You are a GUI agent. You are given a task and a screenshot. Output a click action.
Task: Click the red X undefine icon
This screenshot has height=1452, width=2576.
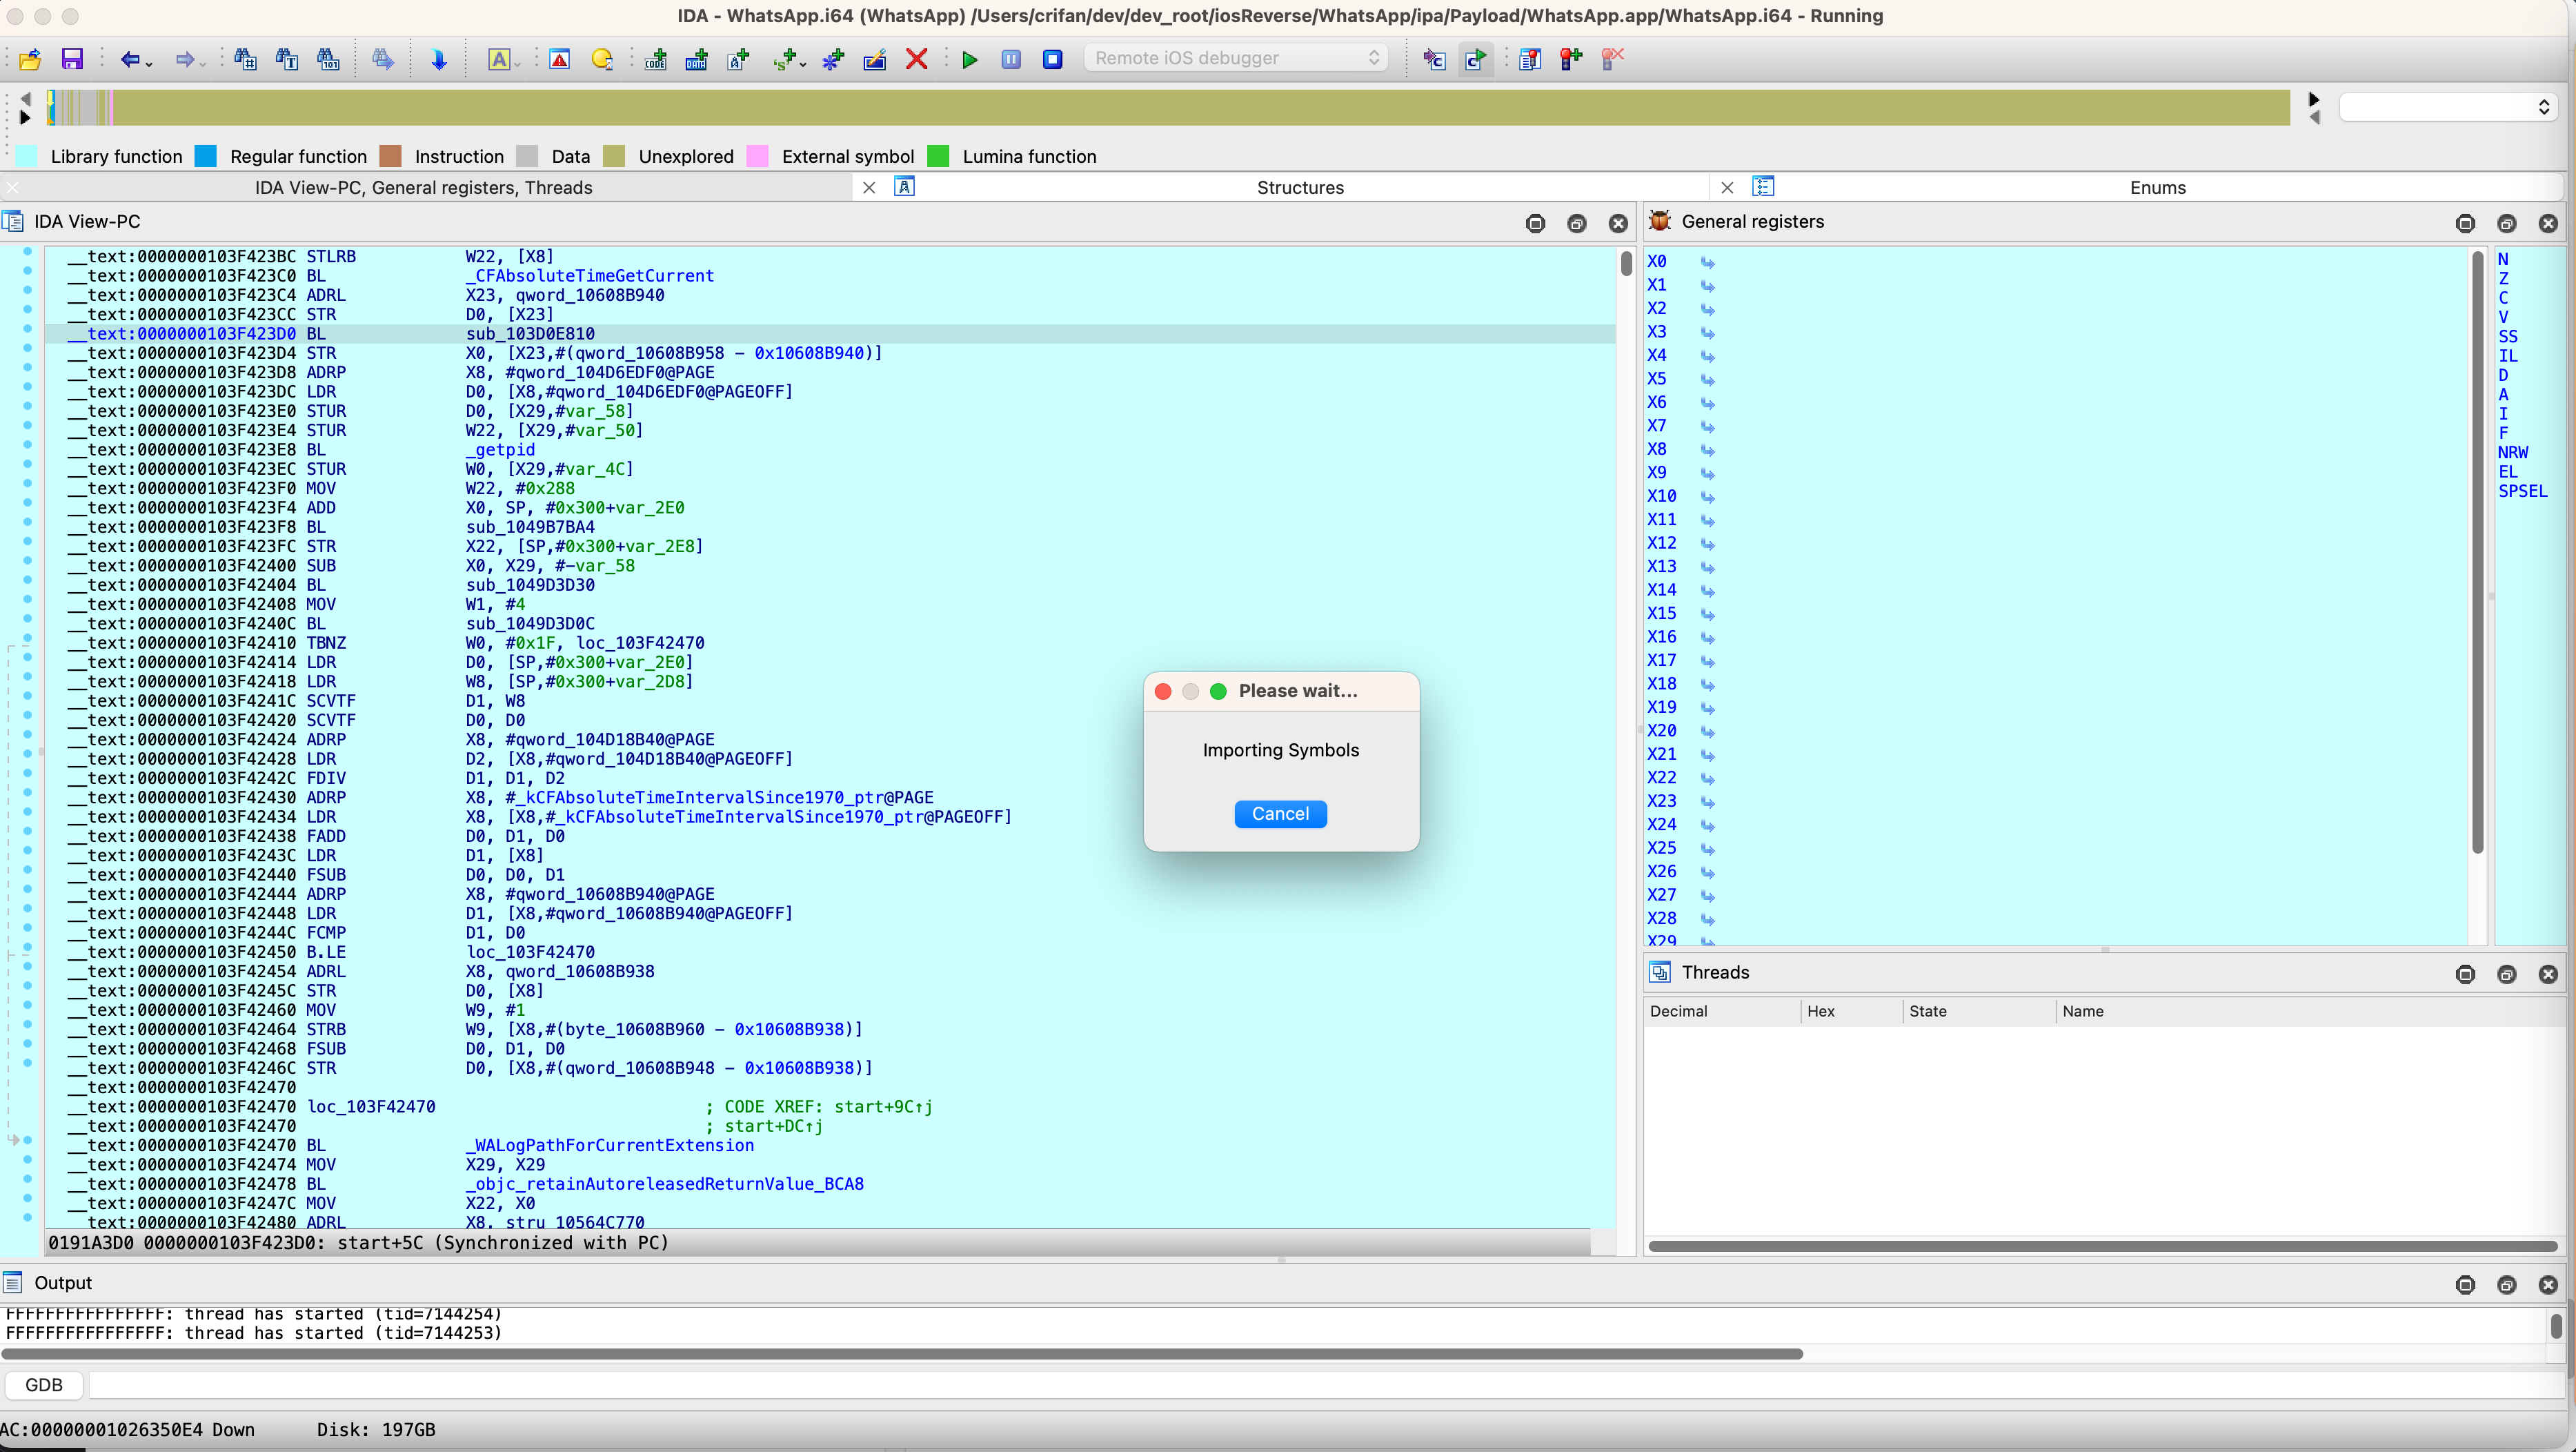(916, 59)
